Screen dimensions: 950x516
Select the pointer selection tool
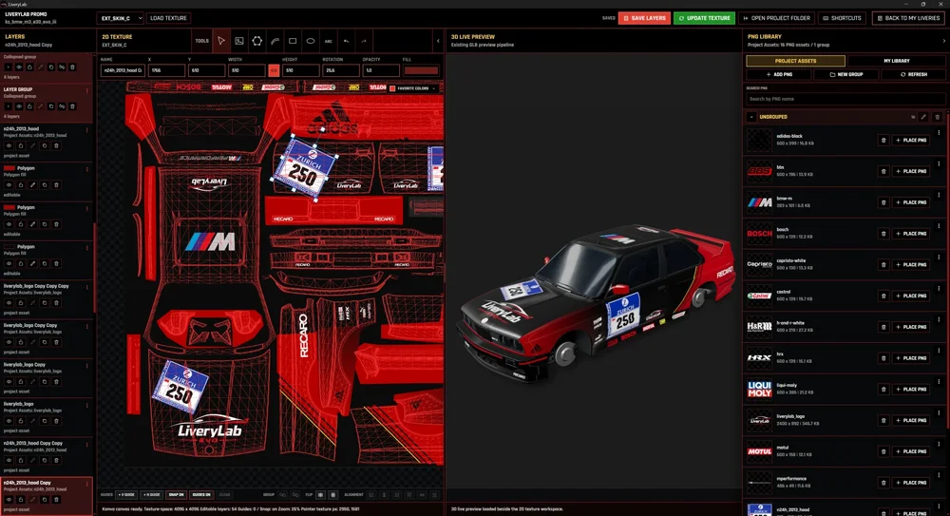click(x=221, y=41)
